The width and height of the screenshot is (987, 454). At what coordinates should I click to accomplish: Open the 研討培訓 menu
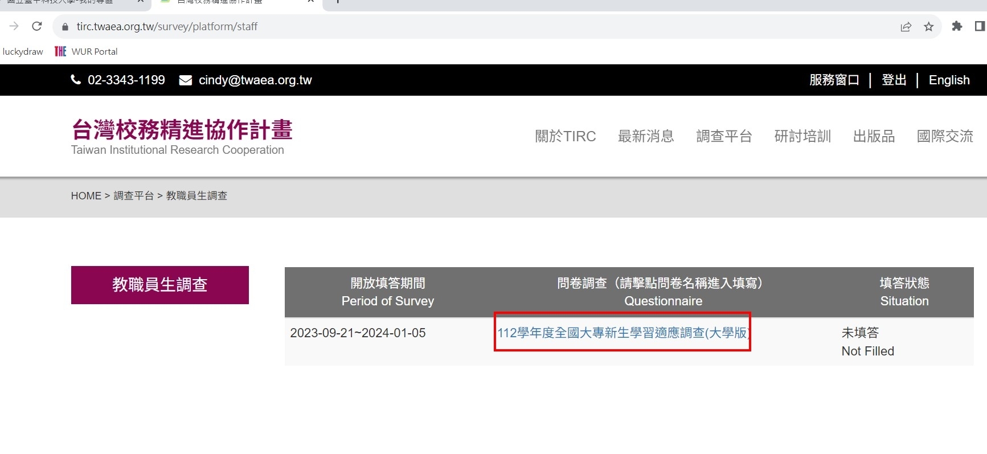[803, 136]
